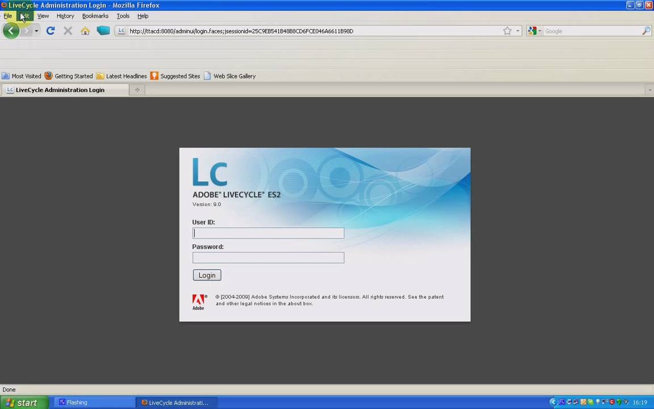Click the Stop loading X icon
Viewport: 654px width, 409px height.
tap(68, 31)
